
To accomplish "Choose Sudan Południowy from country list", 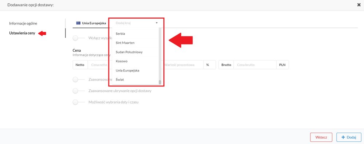I will (135, 52).
